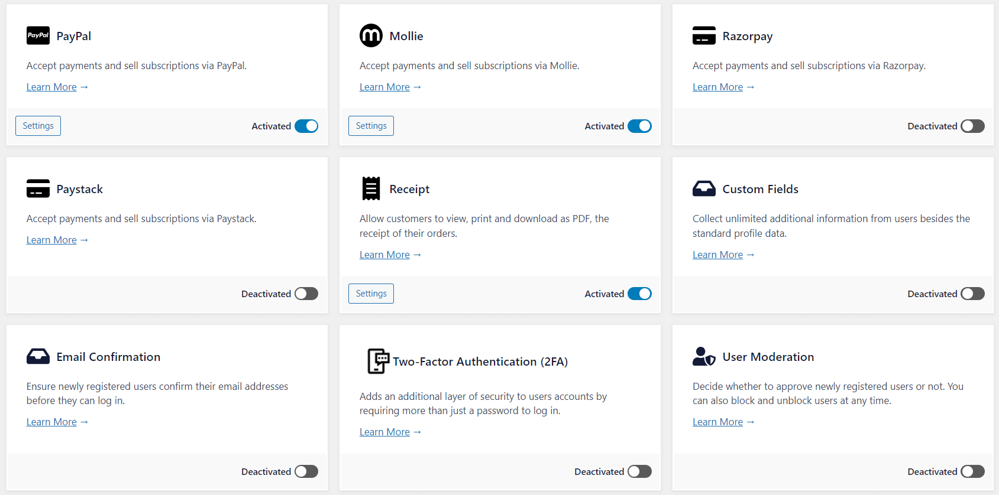Click the Receipt card title

(x=409, y=189)
